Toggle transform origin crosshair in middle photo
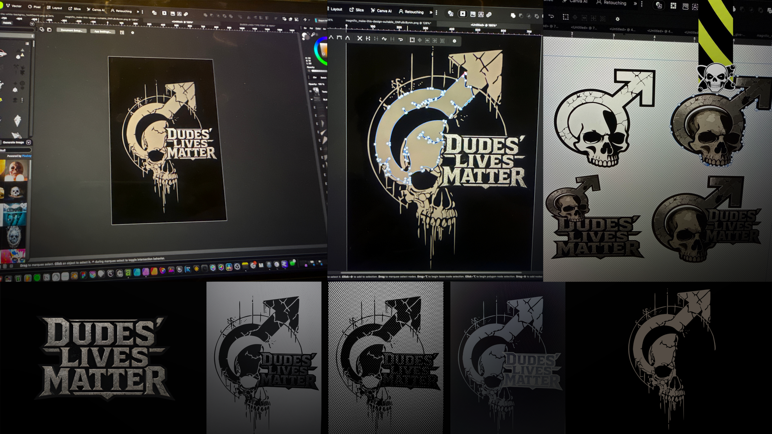The height and width of the screenshot is (434, 772). click(x=420, y=40)
